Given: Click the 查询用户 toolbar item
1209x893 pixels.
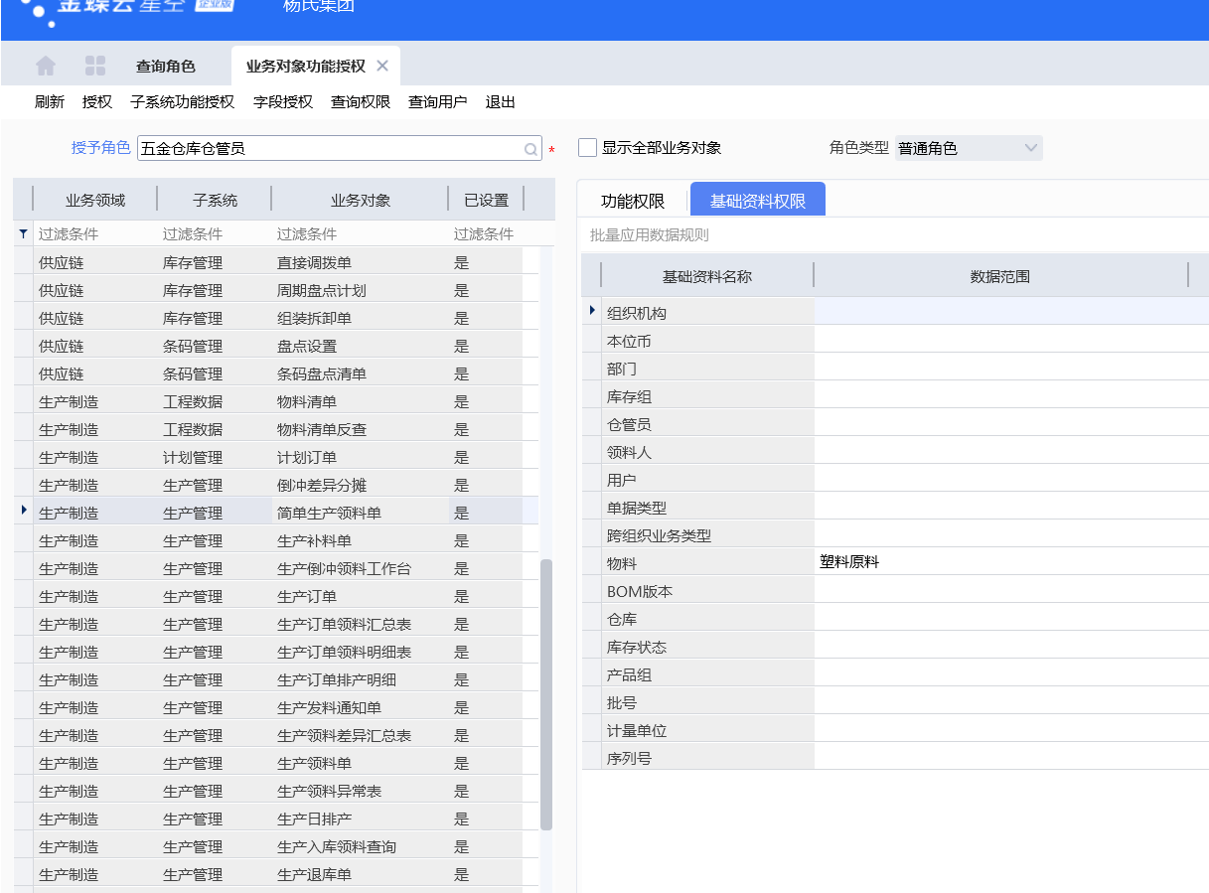Looking at the screenshot, I should [x=438, y=102].
